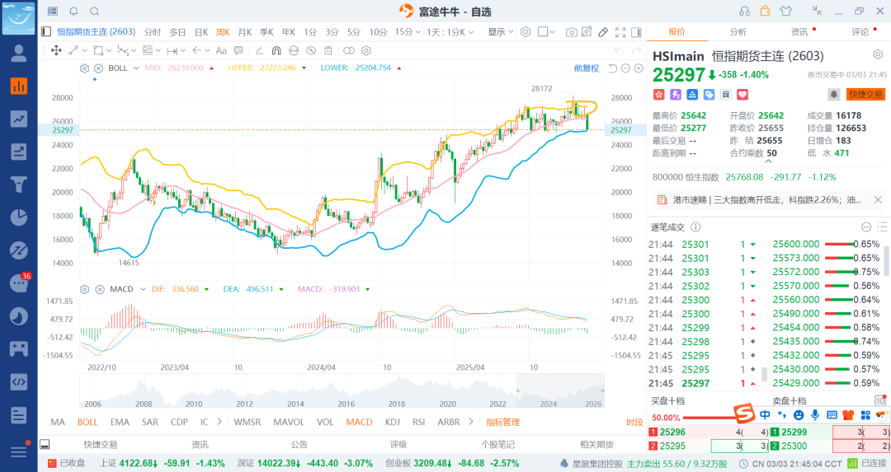Remove the MACD indicator with its X icon
The width and height of the screenshot is (891, 472).
click(98, 289)
